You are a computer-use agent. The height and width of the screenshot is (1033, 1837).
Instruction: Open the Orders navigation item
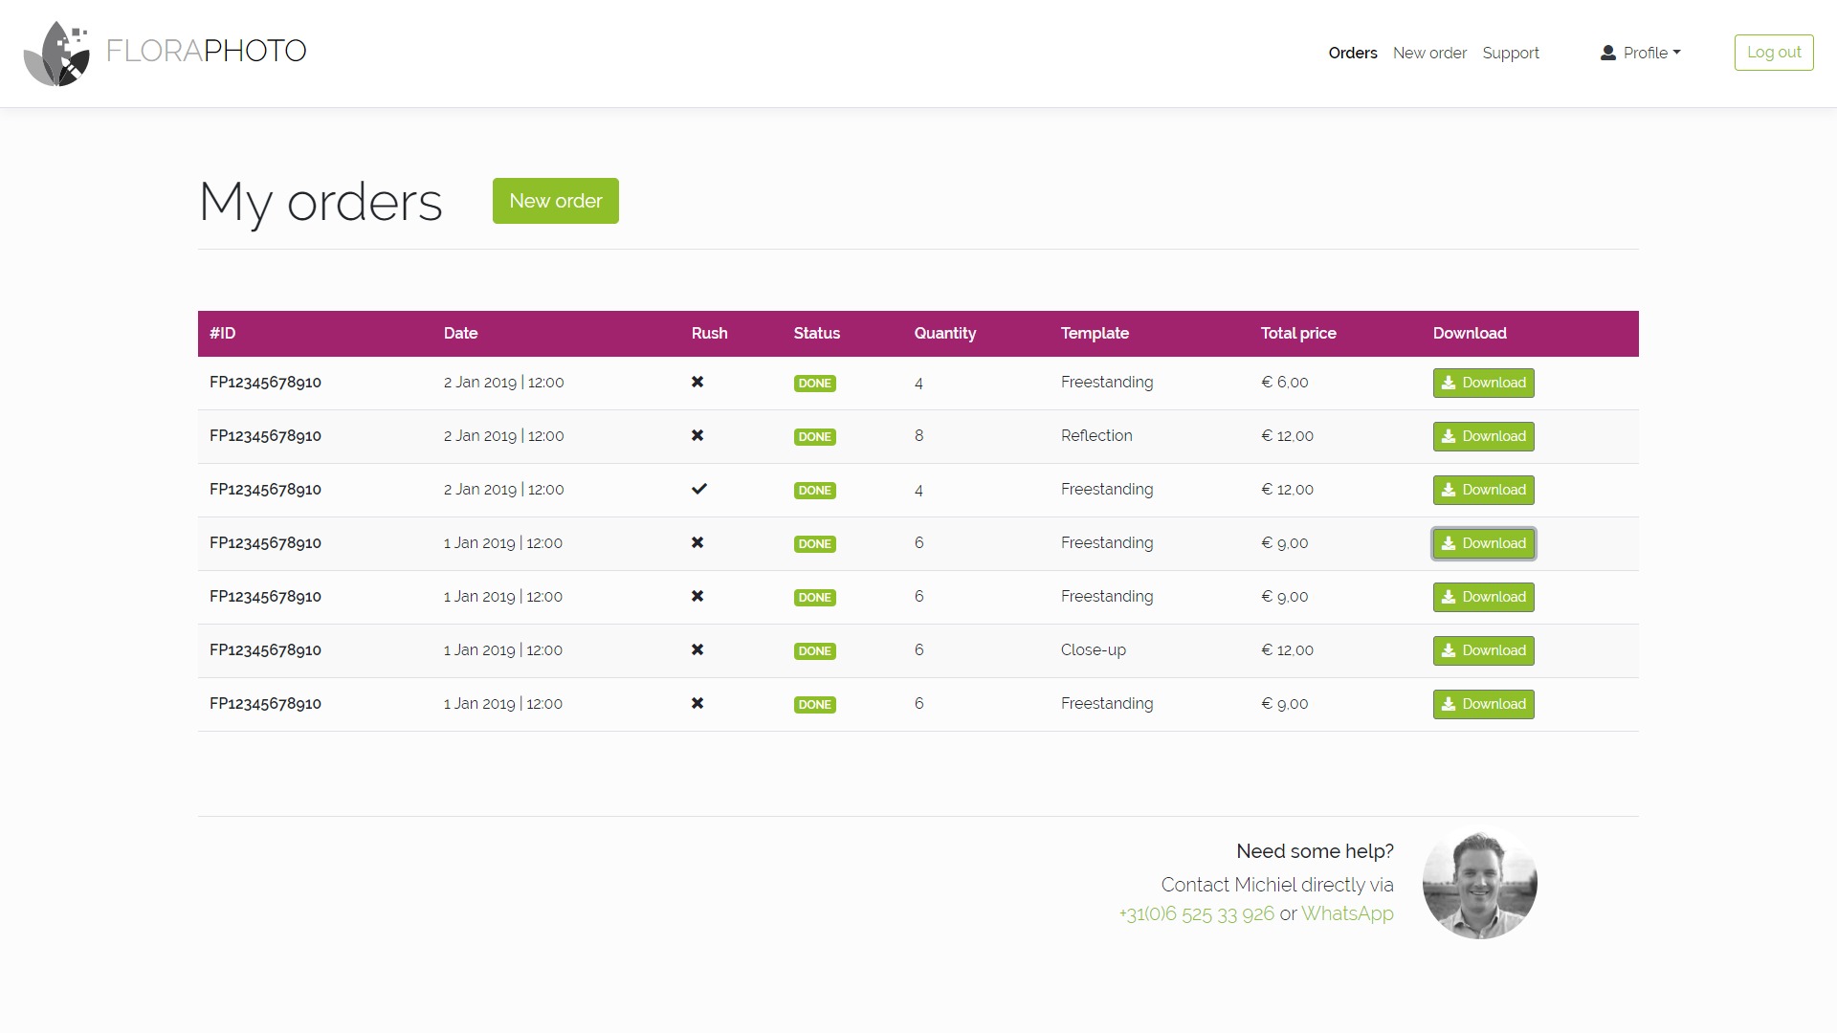[1352, 54]
